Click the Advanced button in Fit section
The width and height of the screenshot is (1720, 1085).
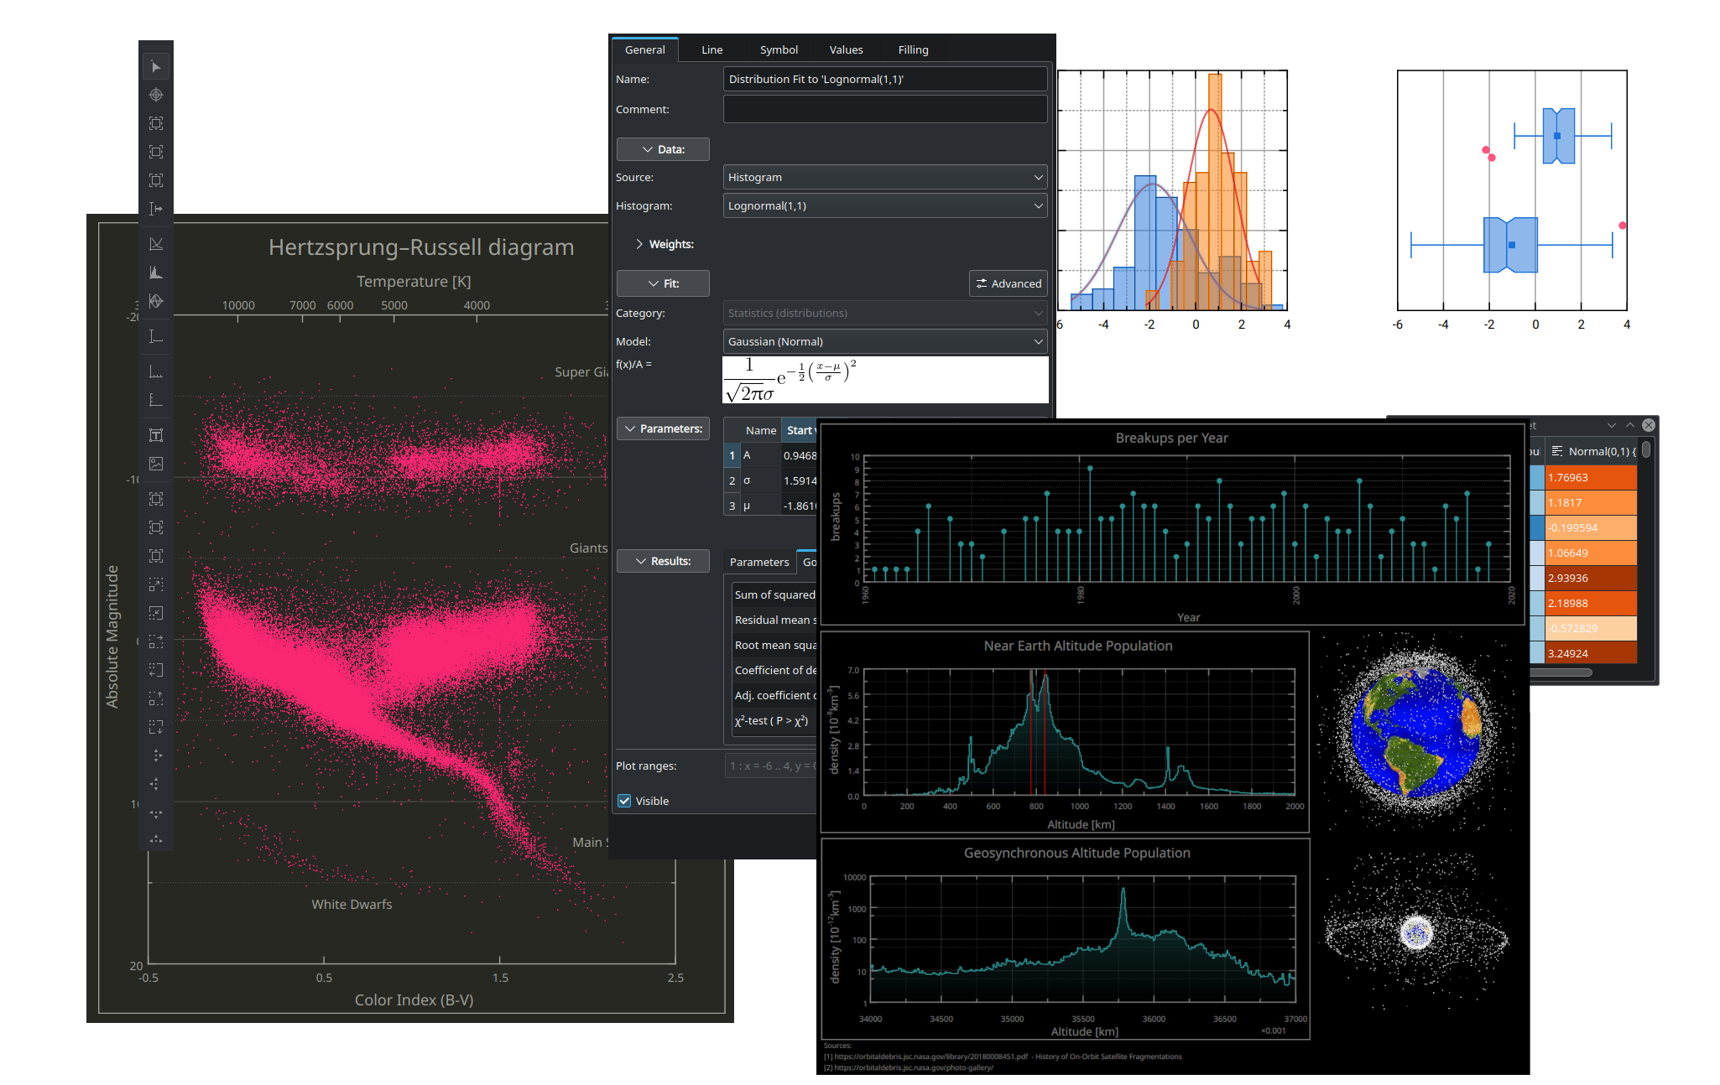point(1006,283)
